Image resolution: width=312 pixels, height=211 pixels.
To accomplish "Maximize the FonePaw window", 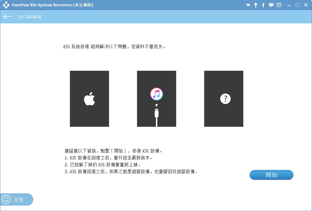I will coord(297,5).
